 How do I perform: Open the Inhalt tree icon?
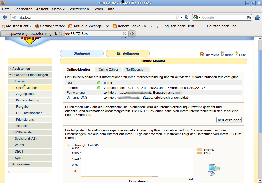(222, 53)
